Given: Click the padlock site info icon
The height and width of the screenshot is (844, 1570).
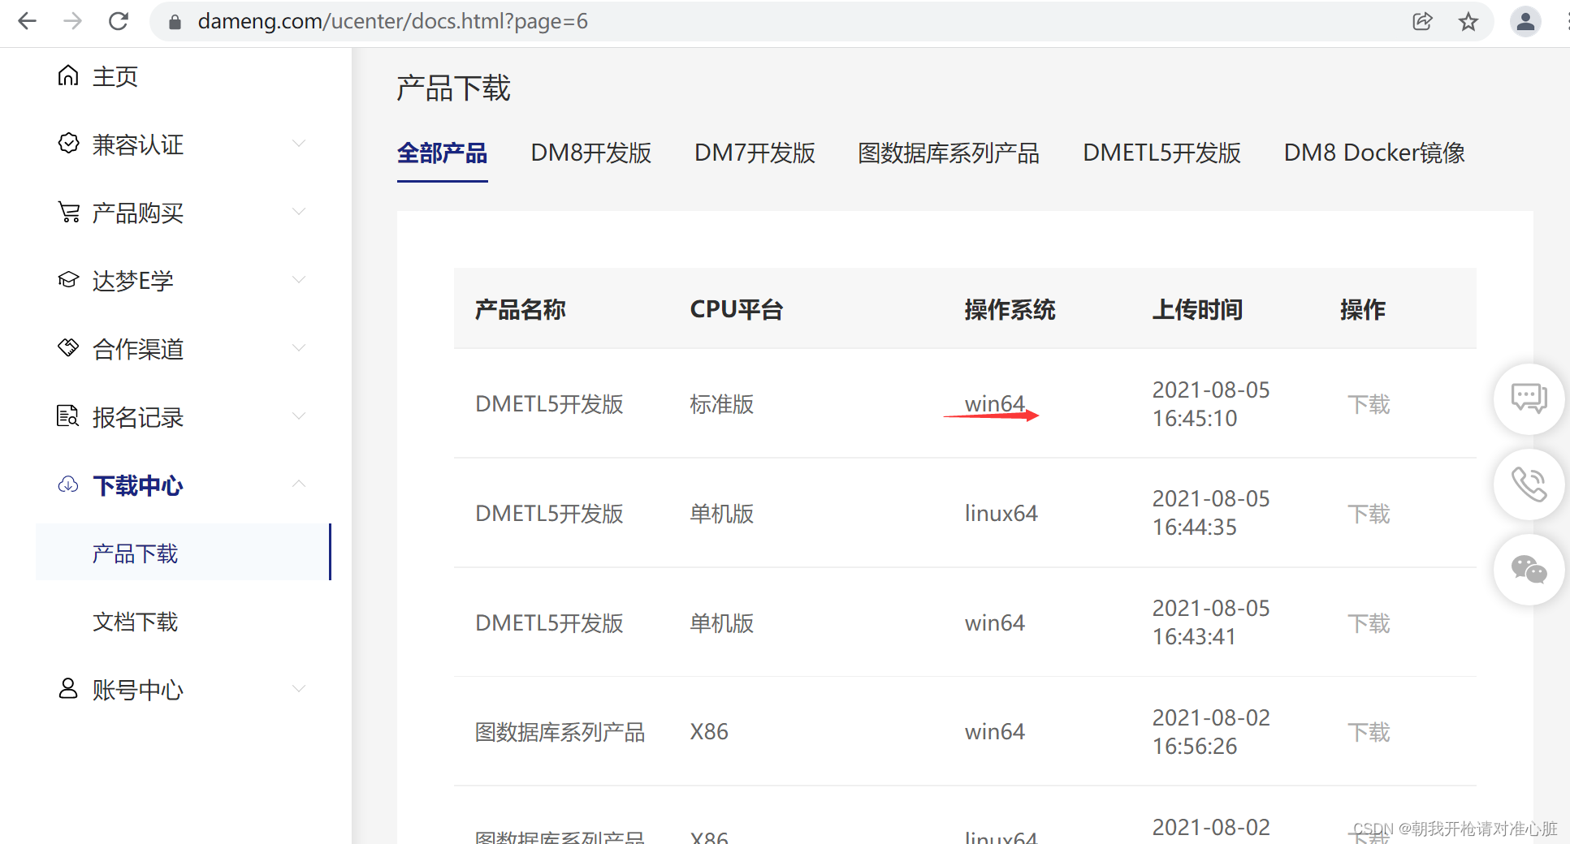Looking at the screenshot, I should pos(175,22).
